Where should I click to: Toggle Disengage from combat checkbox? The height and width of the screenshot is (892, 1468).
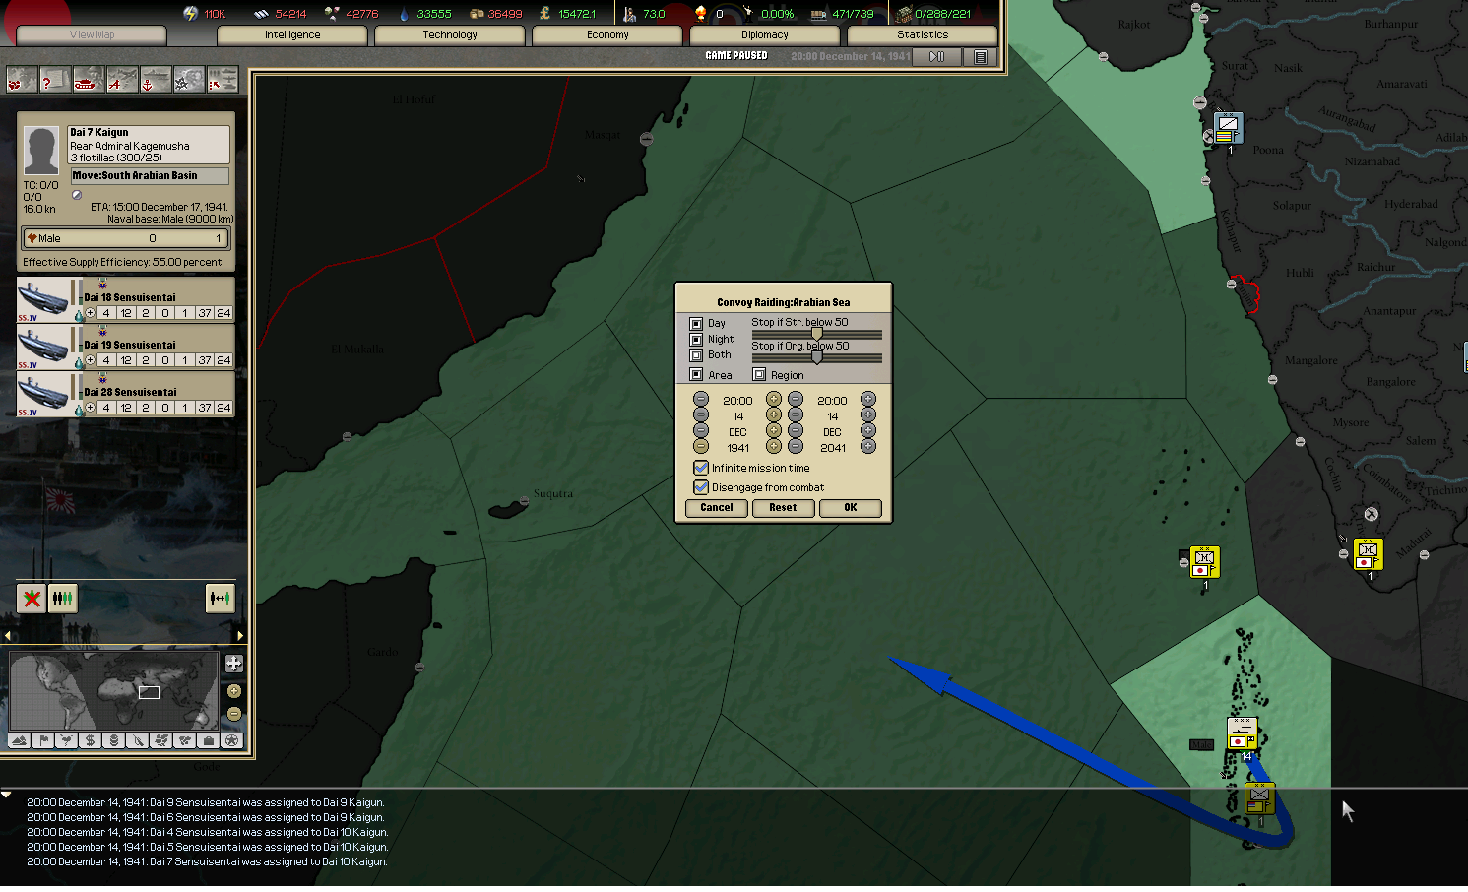[701, 487]
